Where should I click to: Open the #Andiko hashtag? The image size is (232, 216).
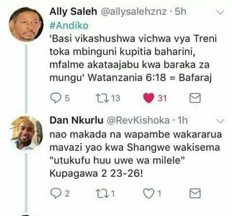pyautogui.click(x=69, y=26)
